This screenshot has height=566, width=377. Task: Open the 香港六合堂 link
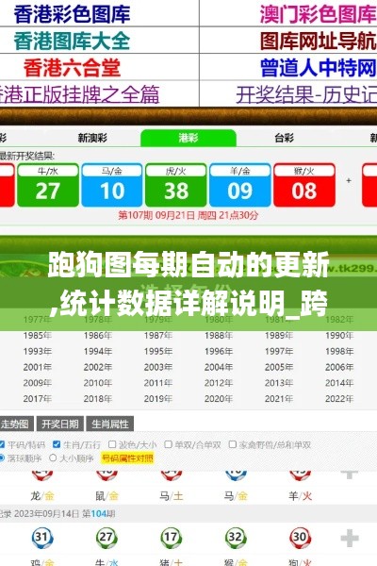point(72,68)
